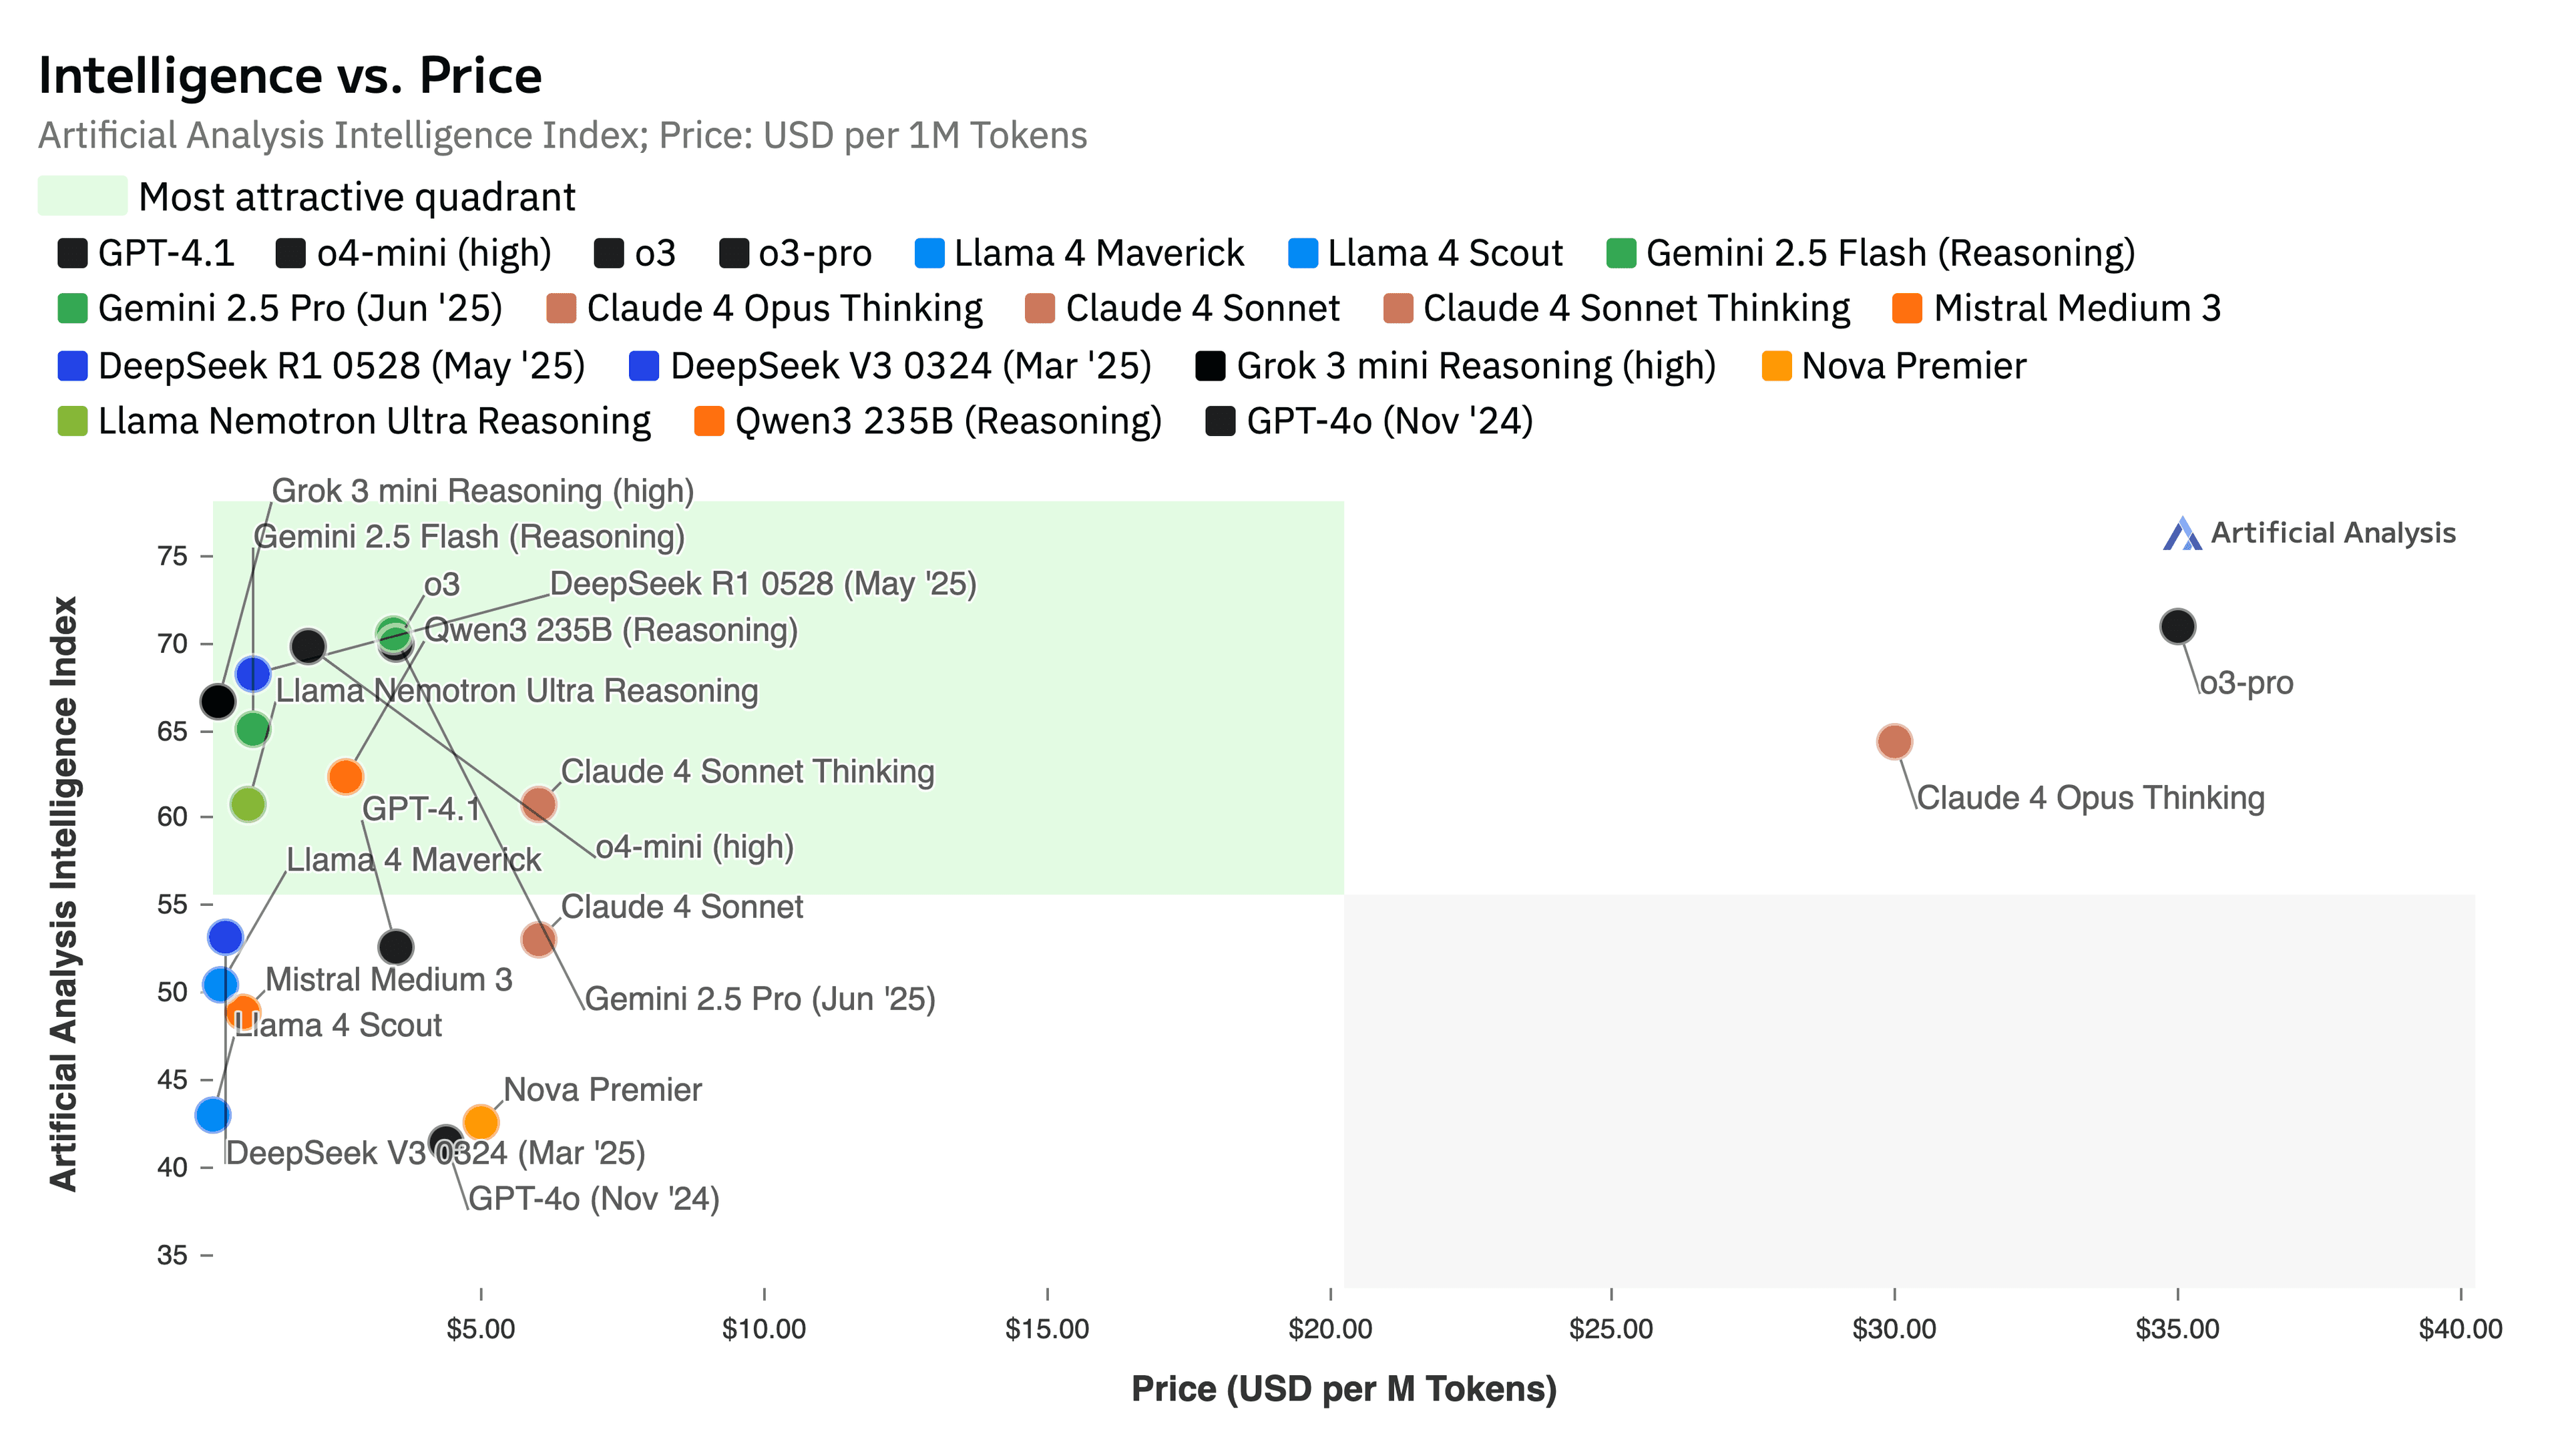Image resolution: width=2564 pixels, height=1456 pixels.
Task: Select the Nova Premier orange data point
Action: 481,1122
